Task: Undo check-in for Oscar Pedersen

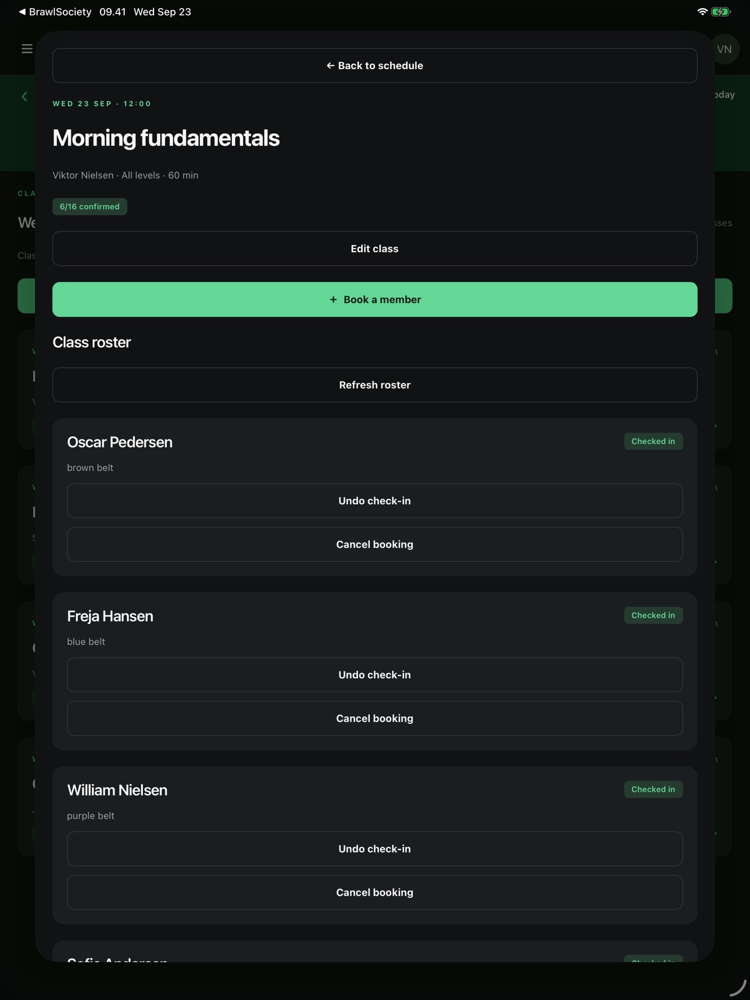Action: [375, 501]
